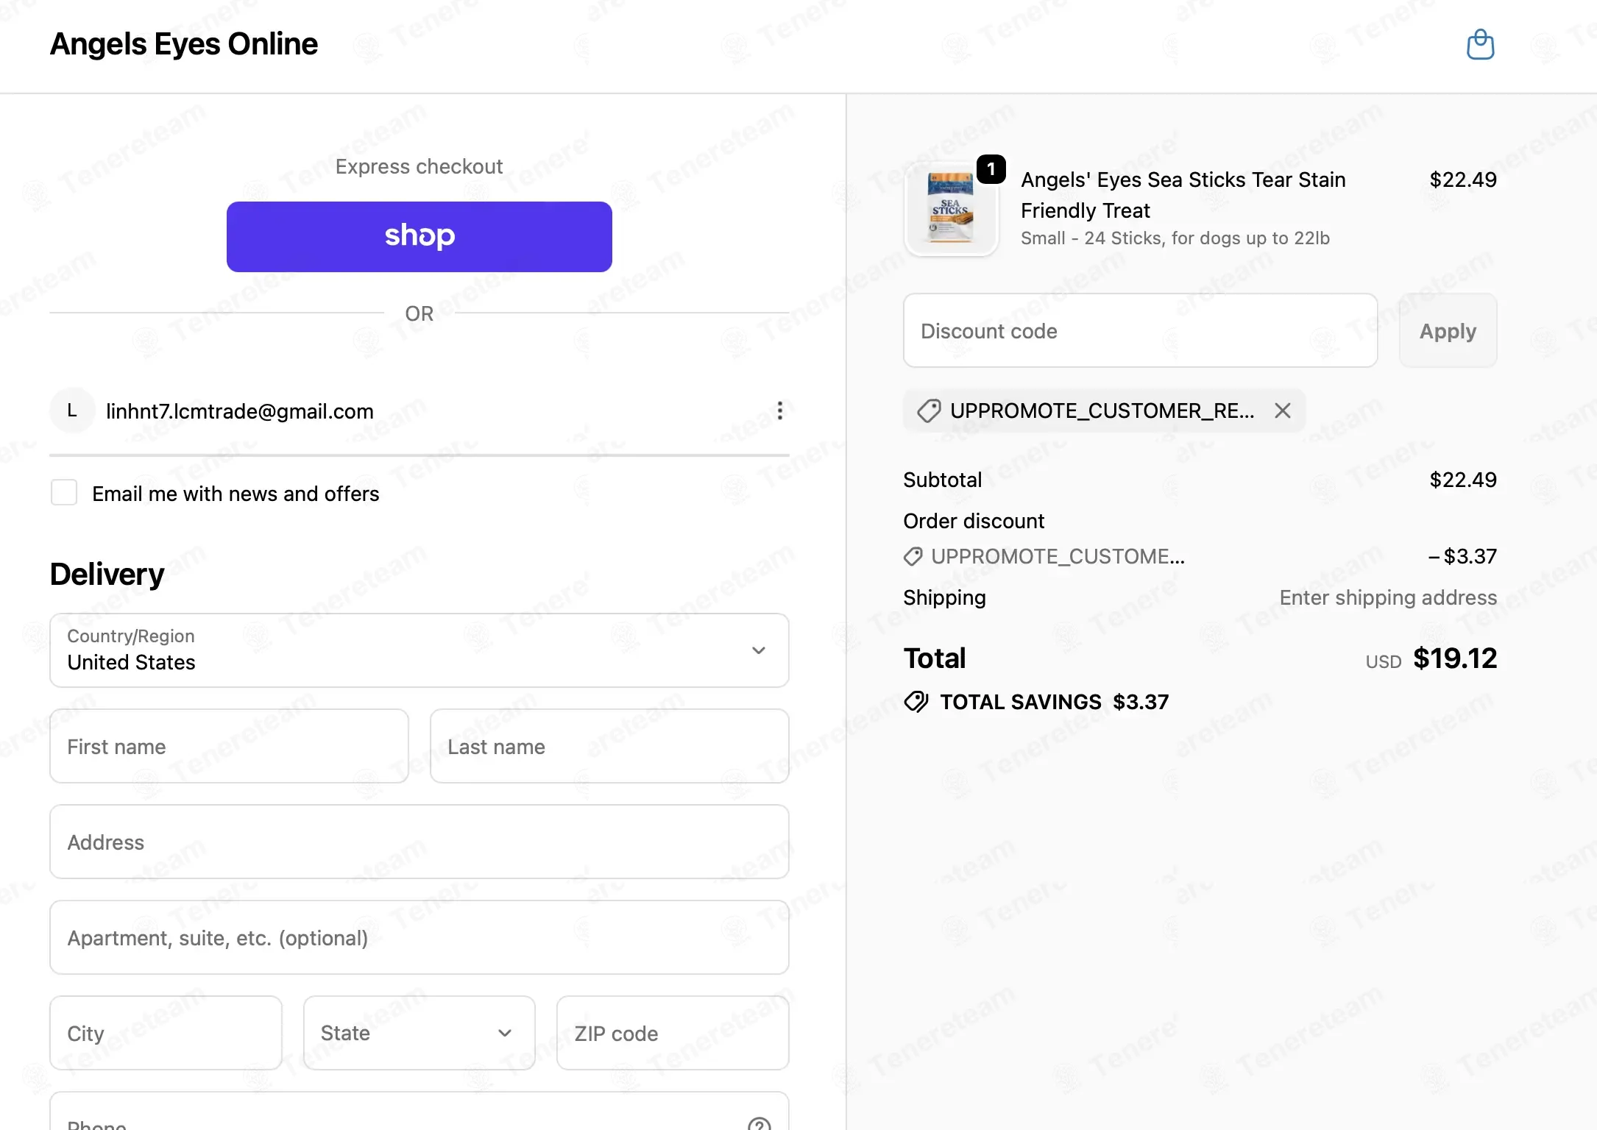This screenshot has height=1130, width=1597.
Task: Click the Sea Sticks product thumbnail
Action: [x=951, y=209]
